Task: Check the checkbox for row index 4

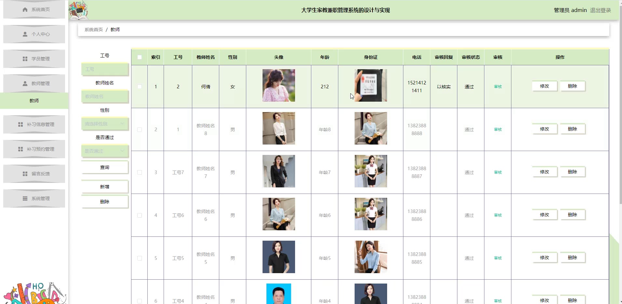Action: coord(140,215)
